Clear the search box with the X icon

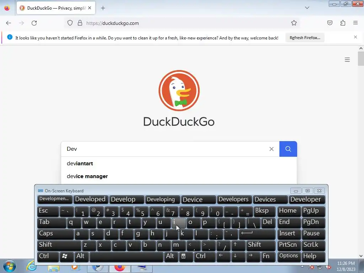tap(271, 149)
